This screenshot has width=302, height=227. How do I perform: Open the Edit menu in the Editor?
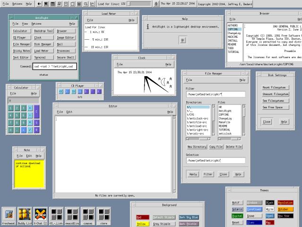point(69,112)
